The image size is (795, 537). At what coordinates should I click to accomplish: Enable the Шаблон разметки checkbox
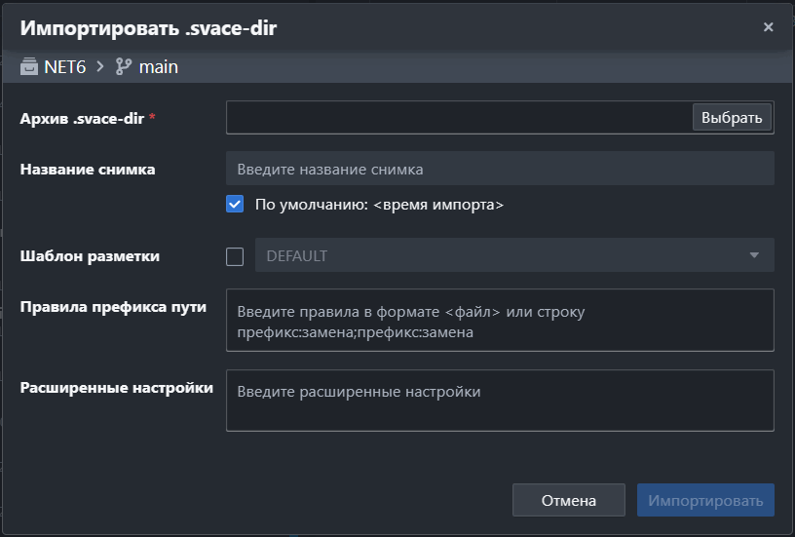[x=235, y=256]
